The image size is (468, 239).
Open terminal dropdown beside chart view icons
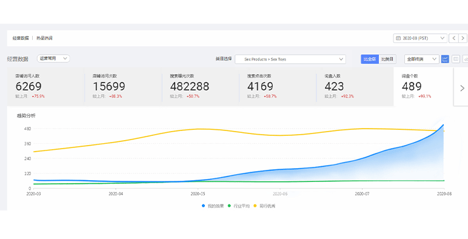[421, 59]
